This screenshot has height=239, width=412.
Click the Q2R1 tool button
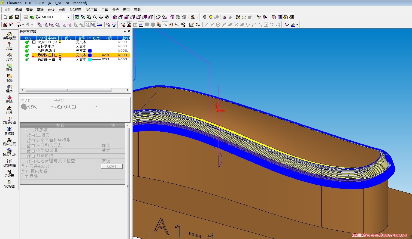[111, 166]
